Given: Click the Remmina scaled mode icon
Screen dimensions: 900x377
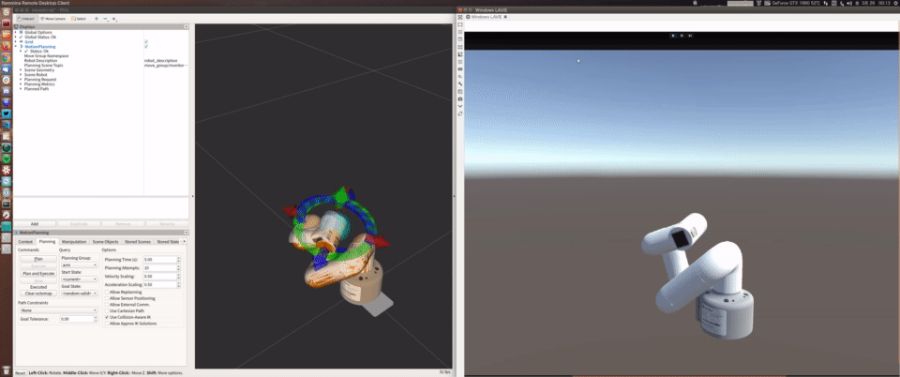Looking at the screenshot, I should (460, 54).
